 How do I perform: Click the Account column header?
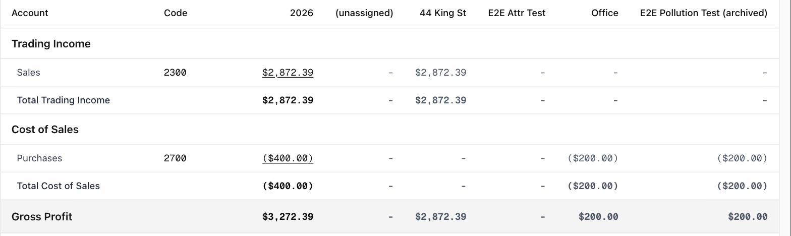point(30,13)
